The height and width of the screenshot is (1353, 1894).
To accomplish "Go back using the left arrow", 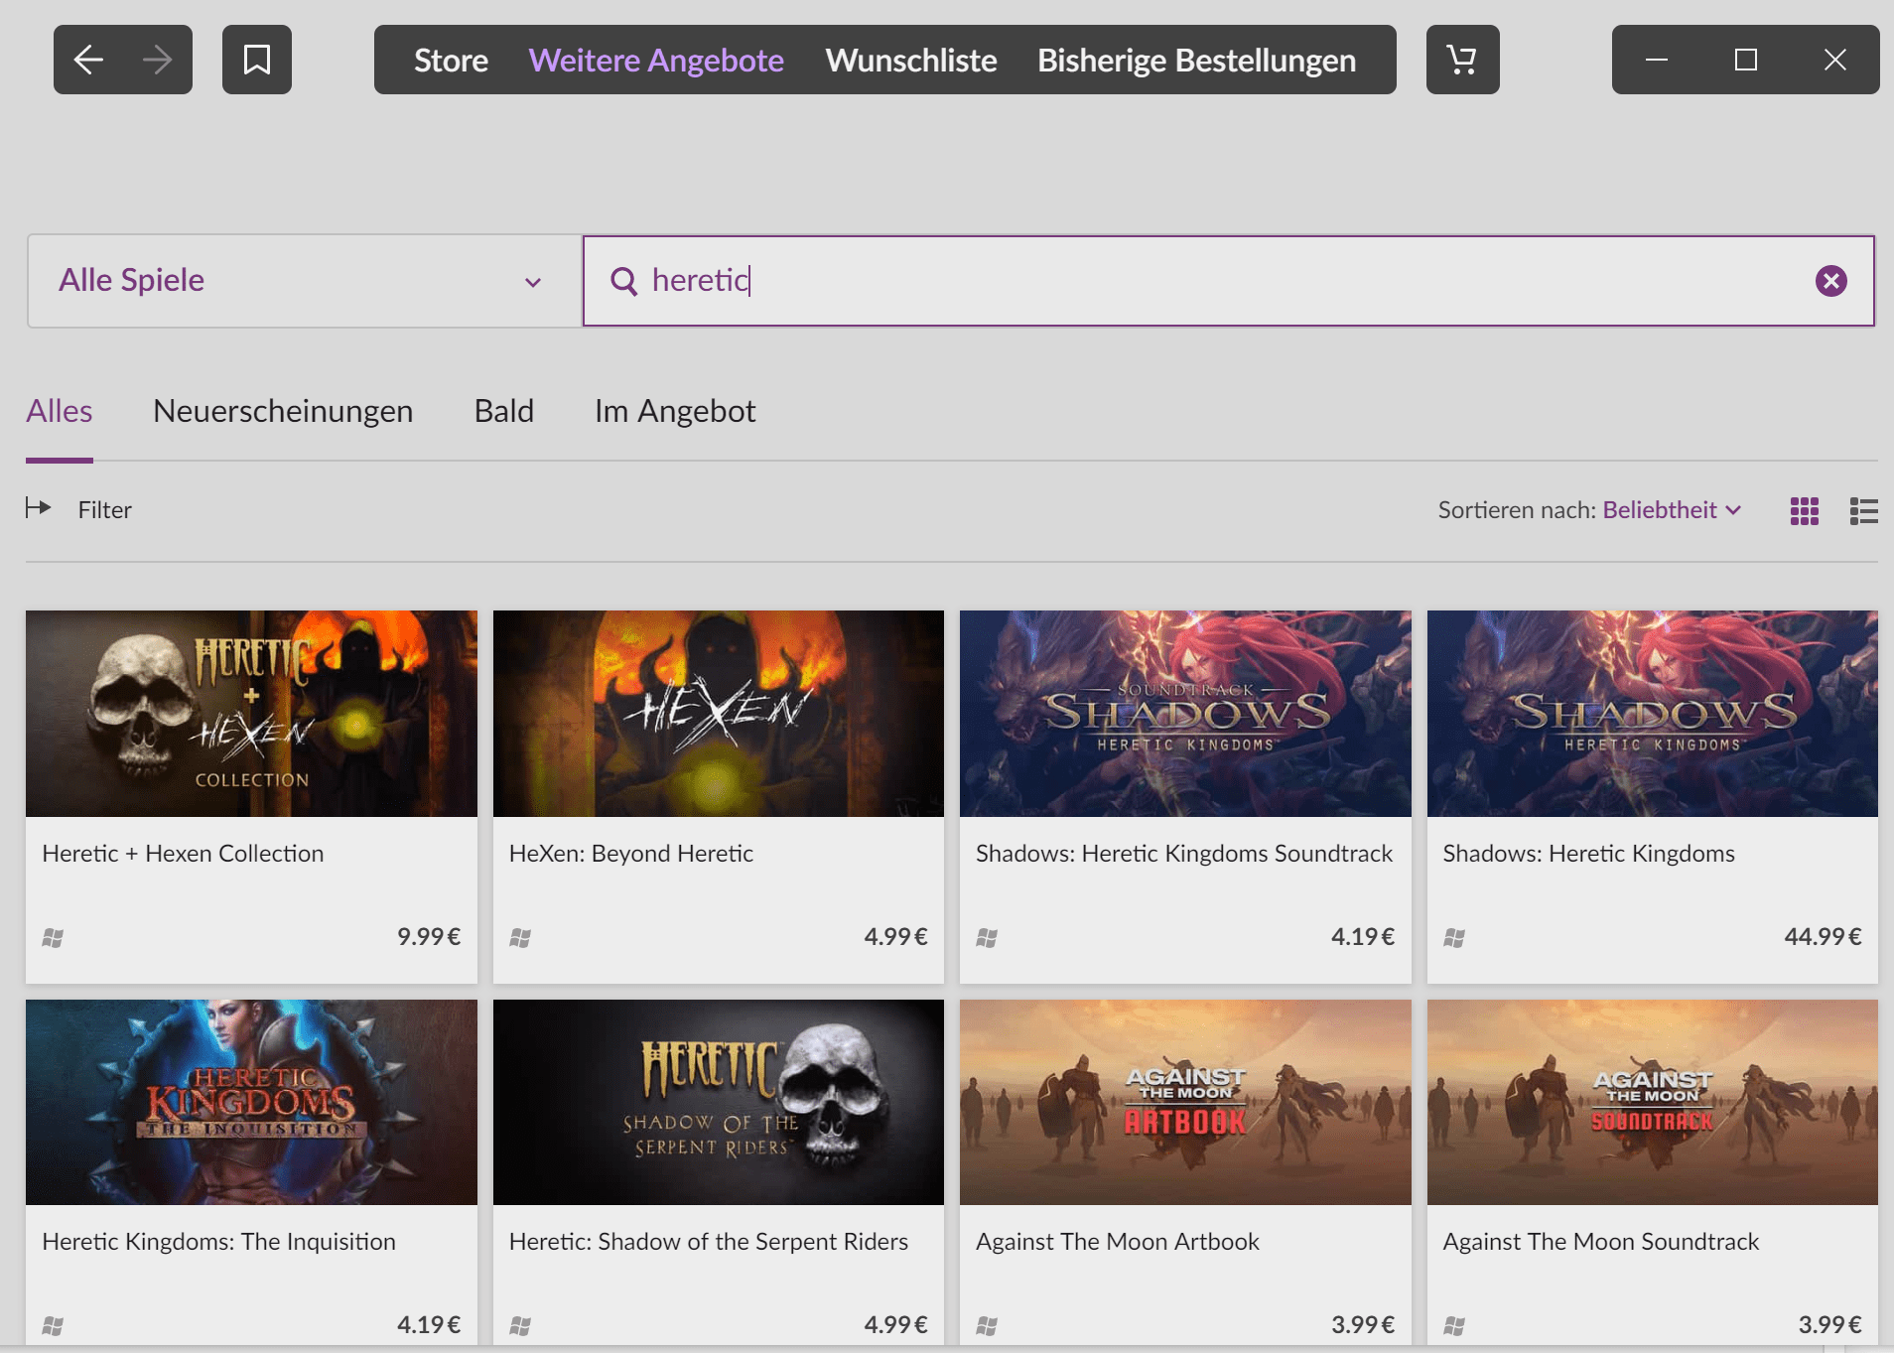I will click(x=88, y=60).
